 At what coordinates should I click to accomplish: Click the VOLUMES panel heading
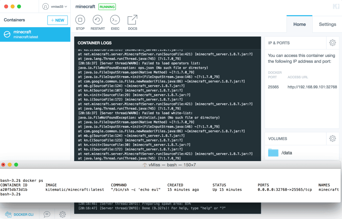pos(278,139)
